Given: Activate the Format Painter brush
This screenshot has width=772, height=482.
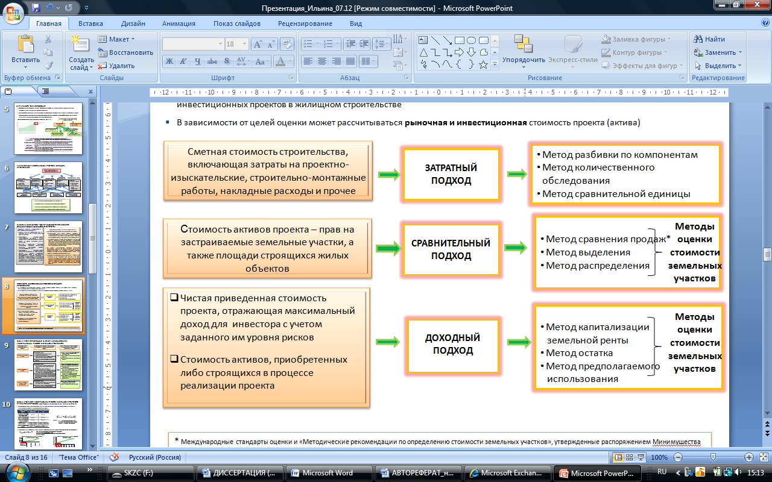Looking at the screenshot, I should (49, 66).
